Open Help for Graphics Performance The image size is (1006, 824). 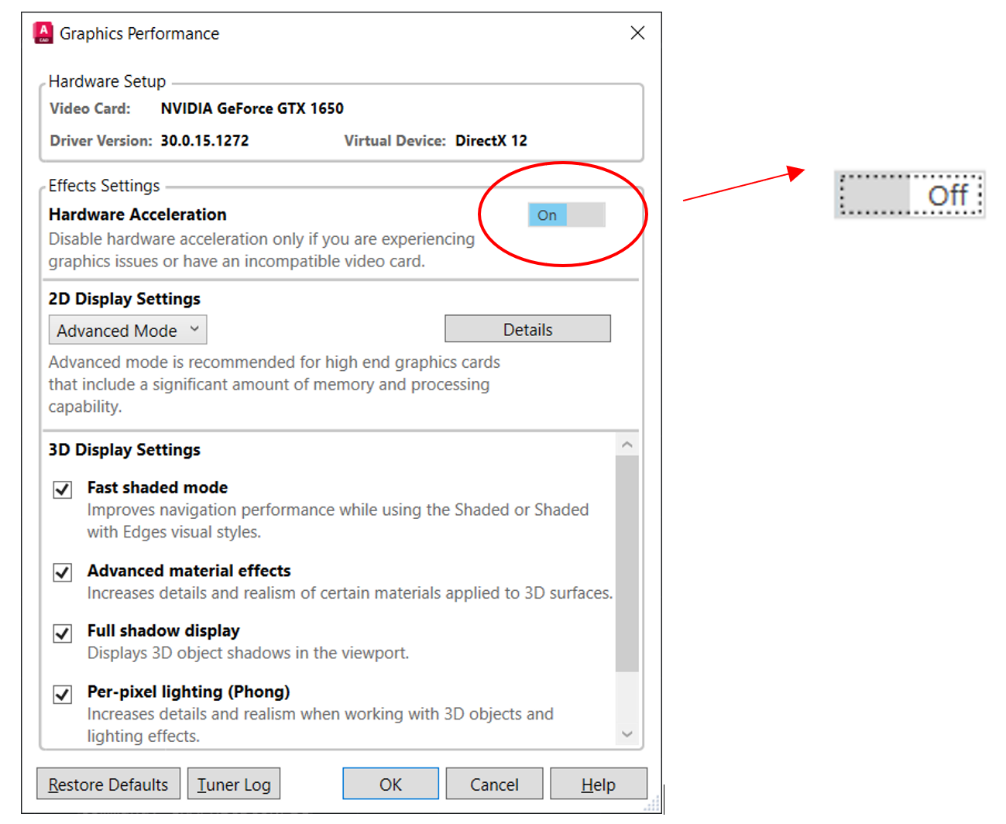(x=599, y=785)
